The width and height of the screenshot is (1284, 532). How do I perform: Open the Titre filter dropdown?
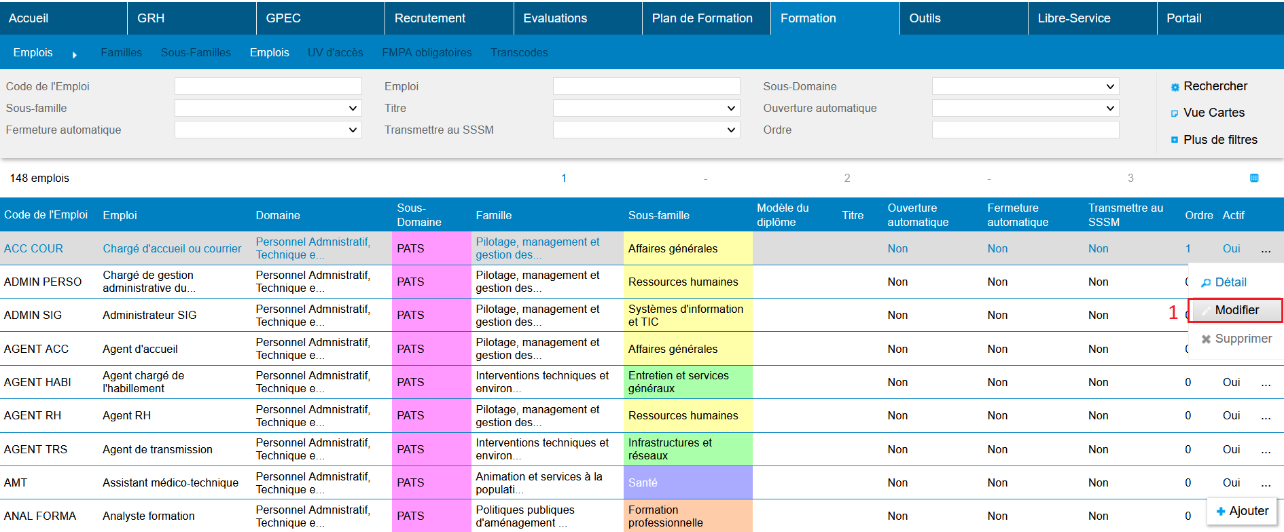pos(646,108)
